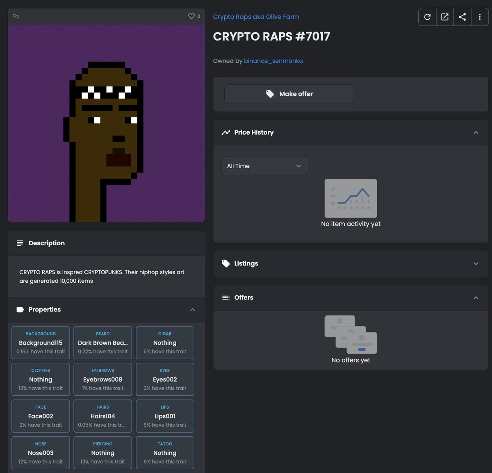Click the empty offers cards illustration

(x=351, y=334)
